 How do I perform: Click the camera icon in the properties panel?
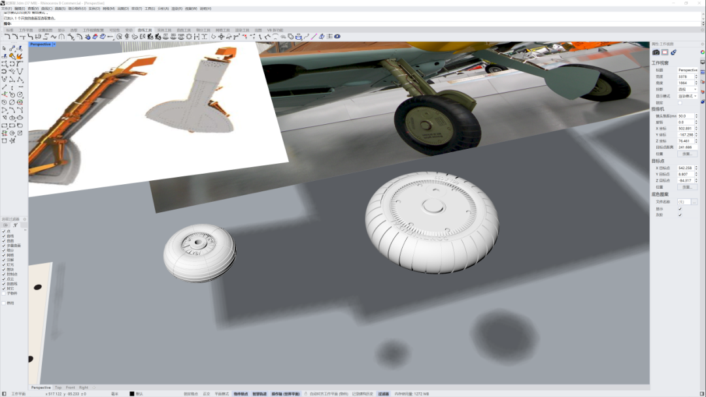point(656,52)
